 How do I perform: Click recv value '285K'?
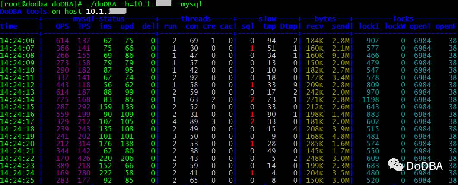pyautogui.click(x=315, y=144)
